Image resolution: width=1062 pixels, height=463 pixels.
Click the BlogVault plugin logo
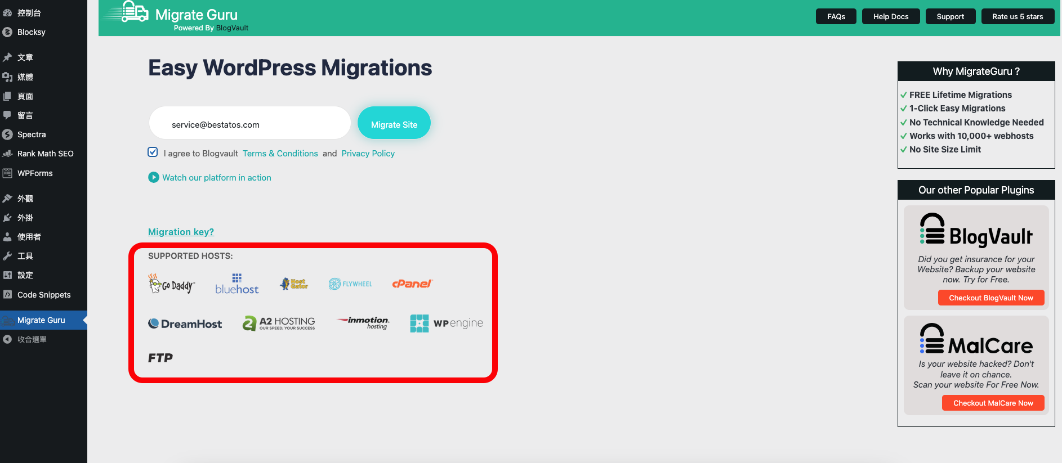pos(976,230)
